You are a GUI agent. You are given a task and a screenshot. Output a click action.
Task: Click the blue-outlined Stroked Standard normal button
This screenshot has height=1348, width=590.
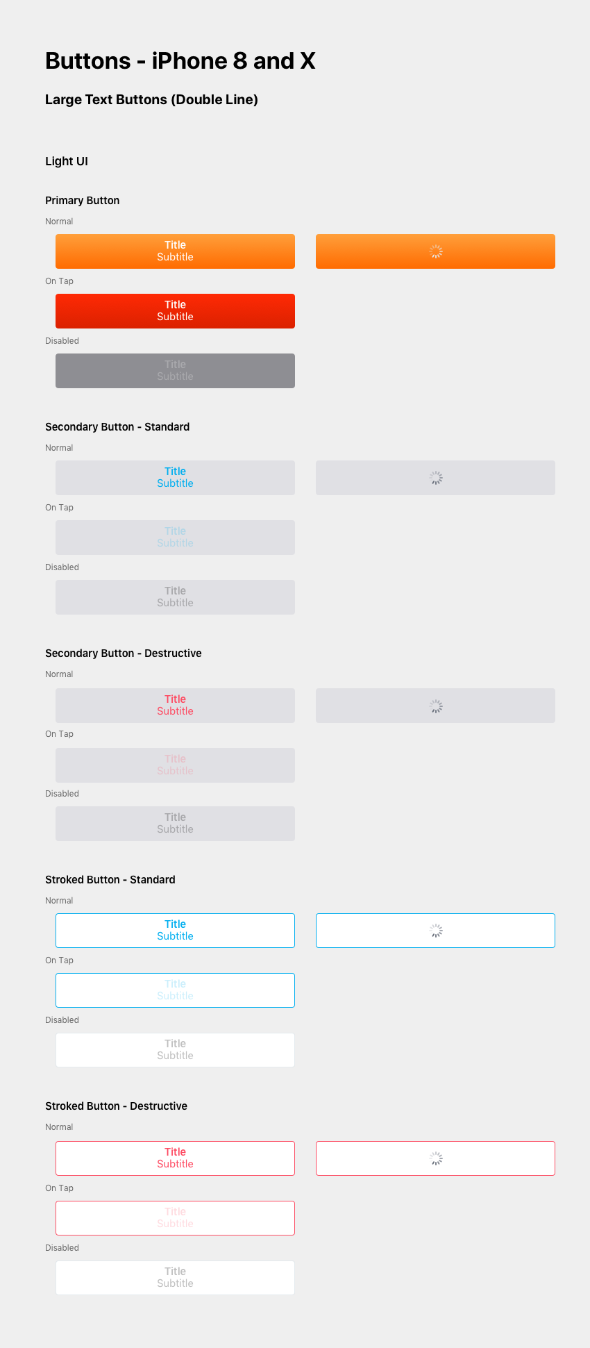[175, 931]
